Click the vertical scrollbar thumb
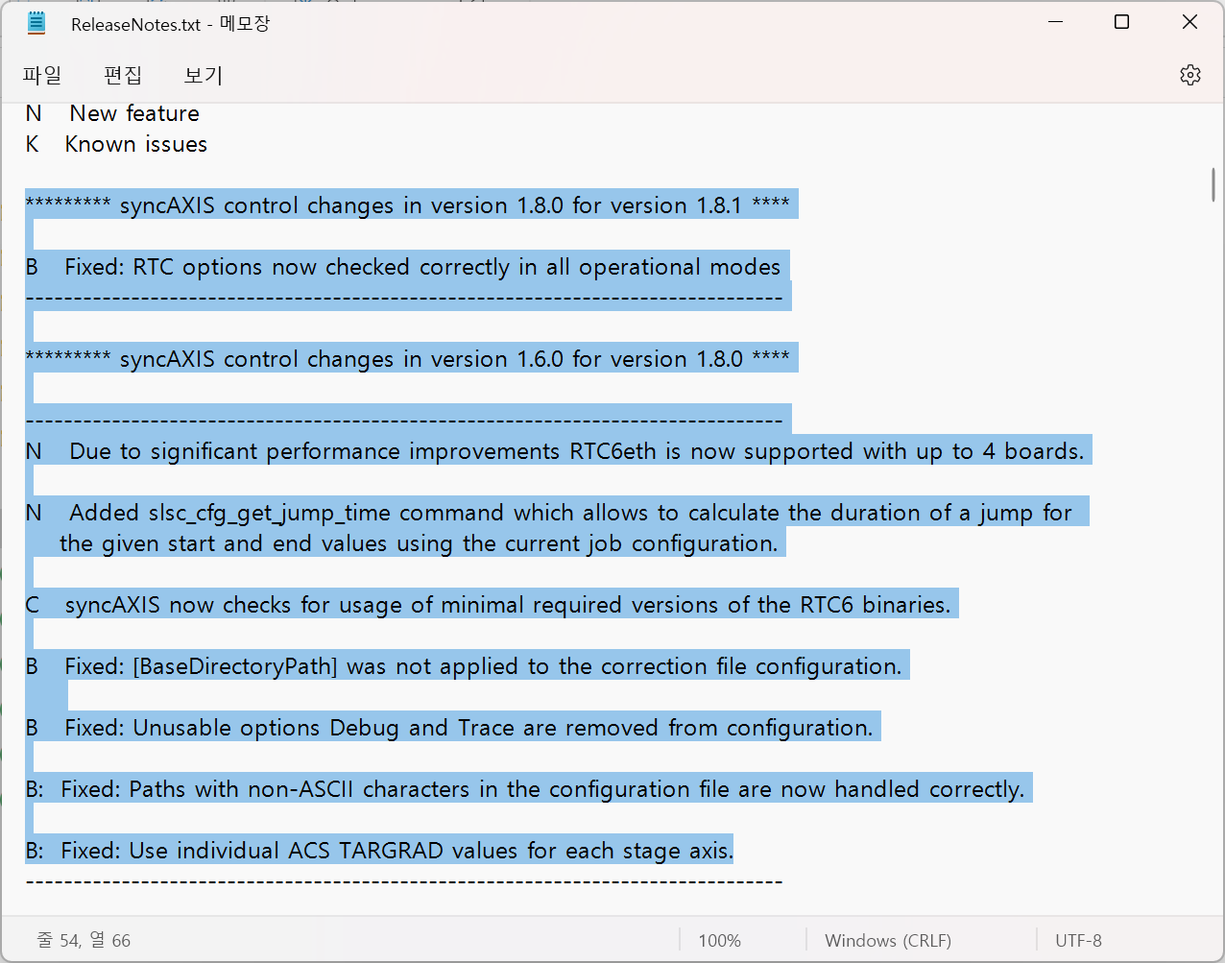The height and width of the screenshot is (963, 1225). 1213,184
